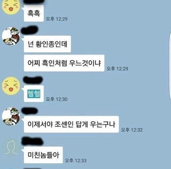This screenshot has width=171, height=169.
Task: Select the message bubble sent at 오후 12:32
Action: (x=71, y=124)
